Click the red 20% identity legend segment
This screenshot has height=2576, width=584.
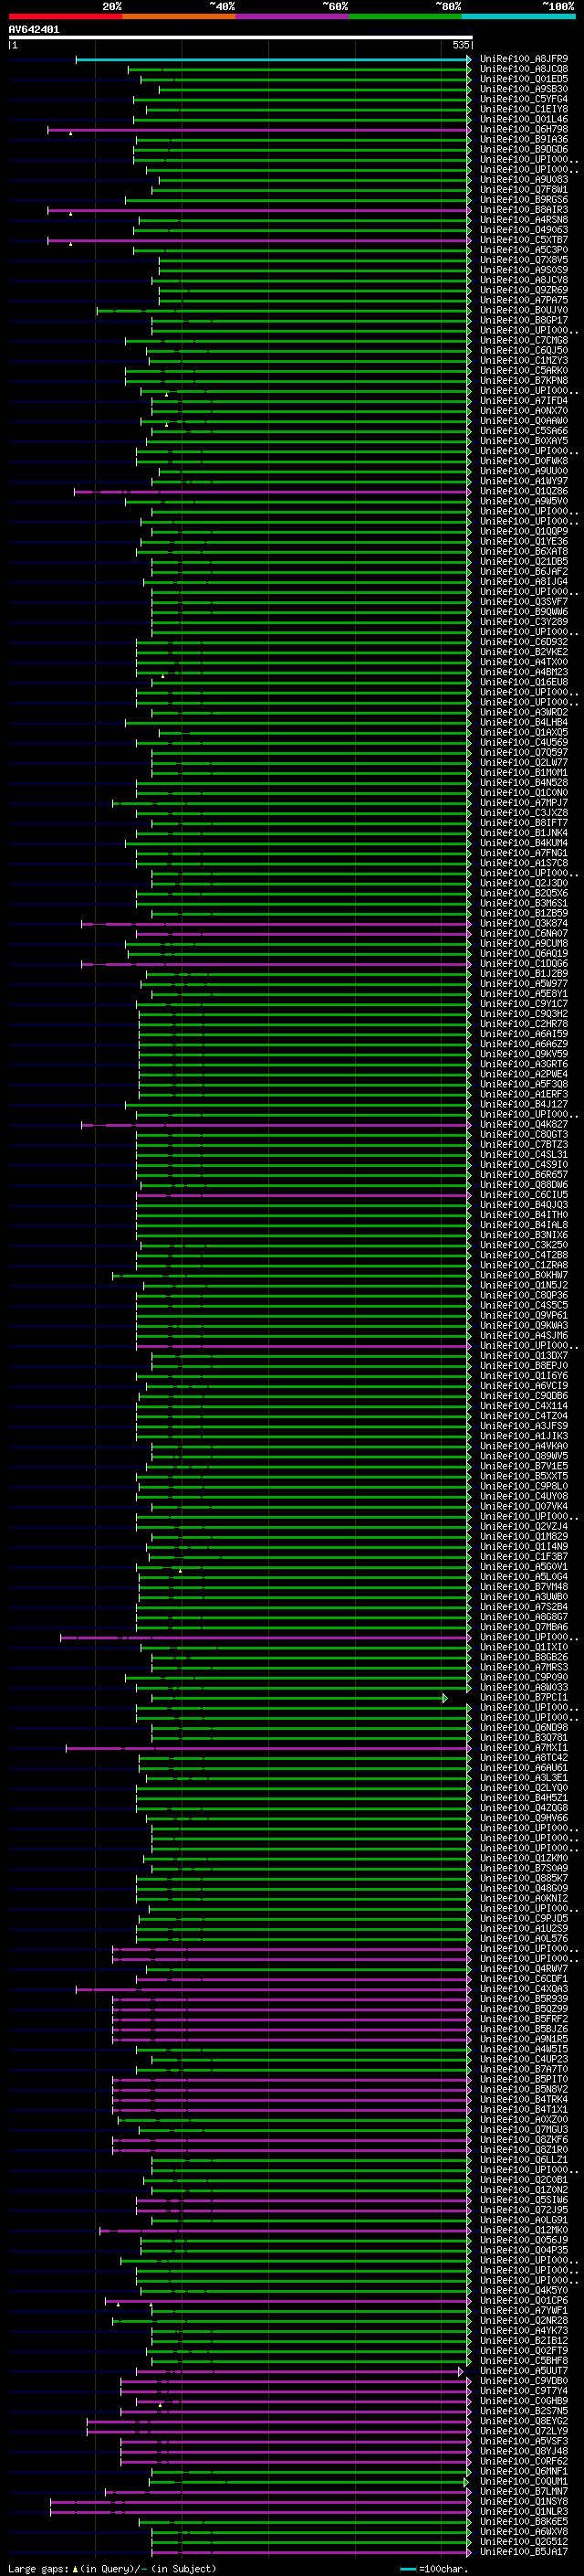65,16
